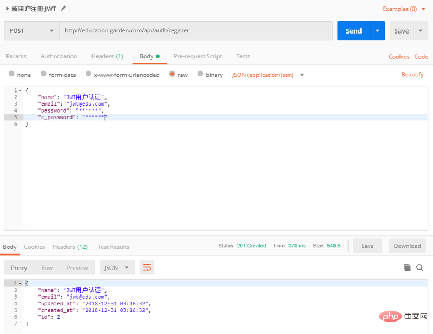Click the Code link
This screenshot has height=334, width=433.
421,57
